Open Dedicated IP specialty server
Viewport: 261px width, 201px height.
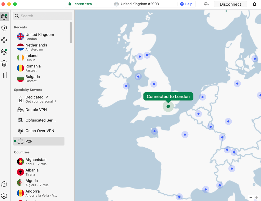39,99
